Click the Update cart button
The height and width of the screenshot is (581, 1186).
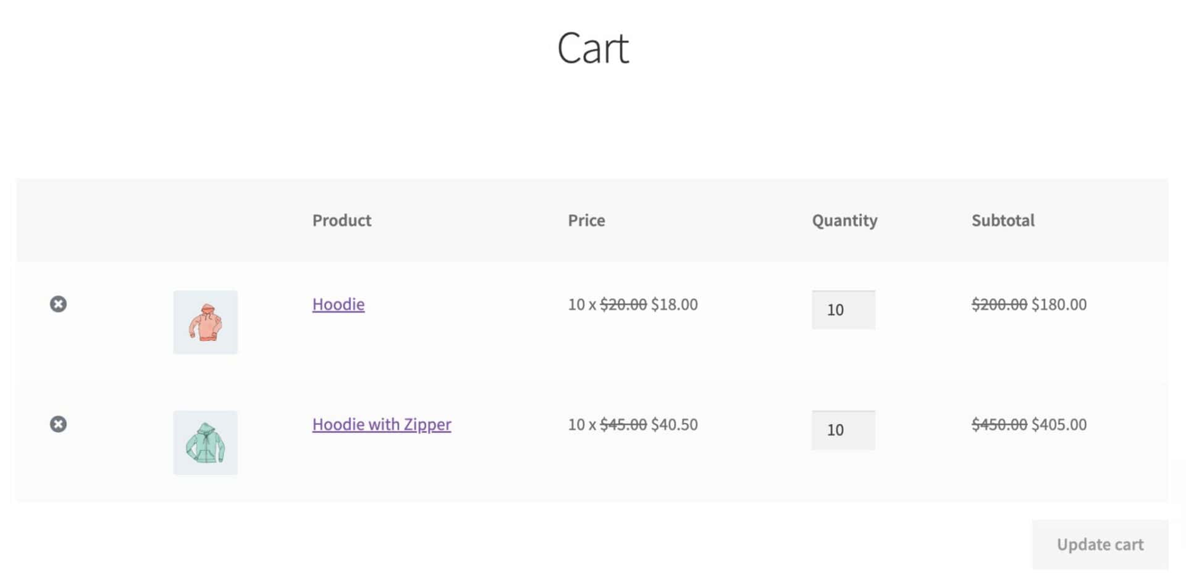pos(1100,545)
